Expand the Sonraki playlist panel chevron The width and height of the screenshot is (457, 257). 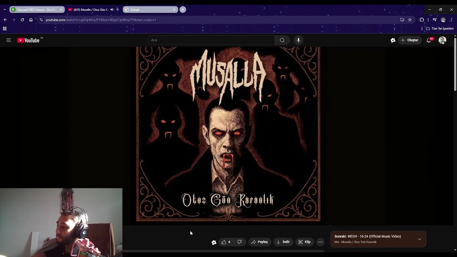click(420, 239)
